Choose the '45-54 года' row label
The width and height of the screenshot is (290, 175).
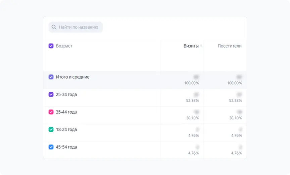point(66,147)
